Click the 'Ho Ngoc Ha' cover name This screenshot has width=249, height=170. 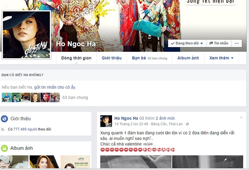(76, 44)
